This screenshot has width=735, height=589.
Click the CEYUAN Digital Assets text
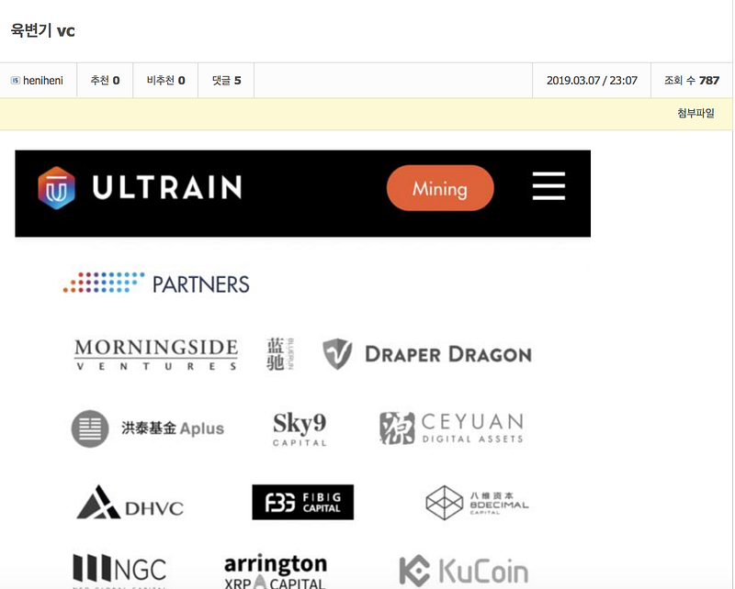click(x=472, y=428)
